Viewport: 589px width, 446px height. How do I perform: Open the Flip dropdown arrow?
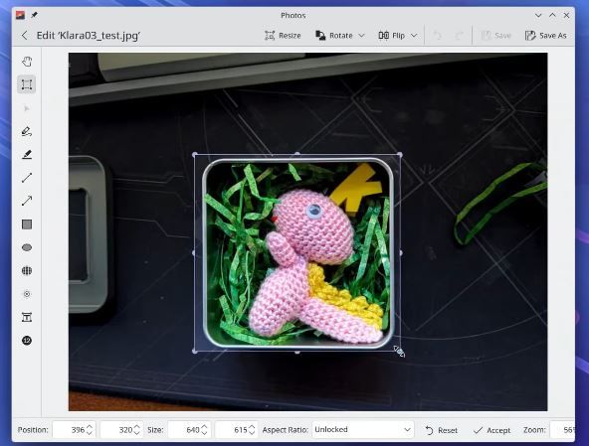414,36
